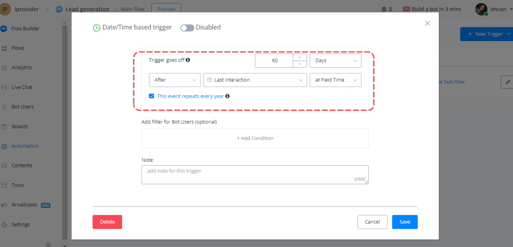Click the Broadcasts megaphone icon
This screenshot has height=247, width=513.
tap(4, 205)
